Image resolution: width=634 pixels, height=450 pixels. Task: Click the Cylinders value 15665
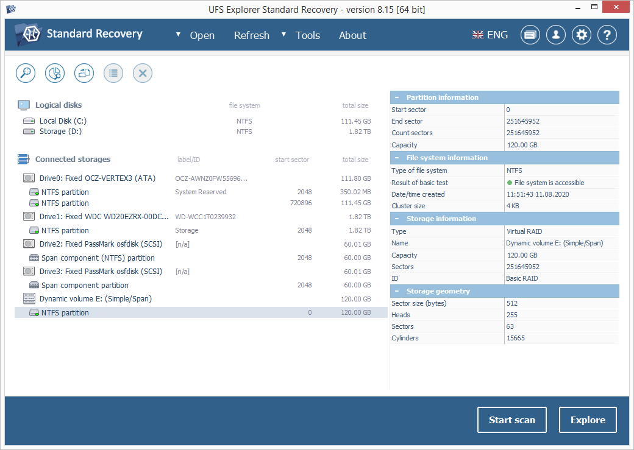[x=516, y=338]
